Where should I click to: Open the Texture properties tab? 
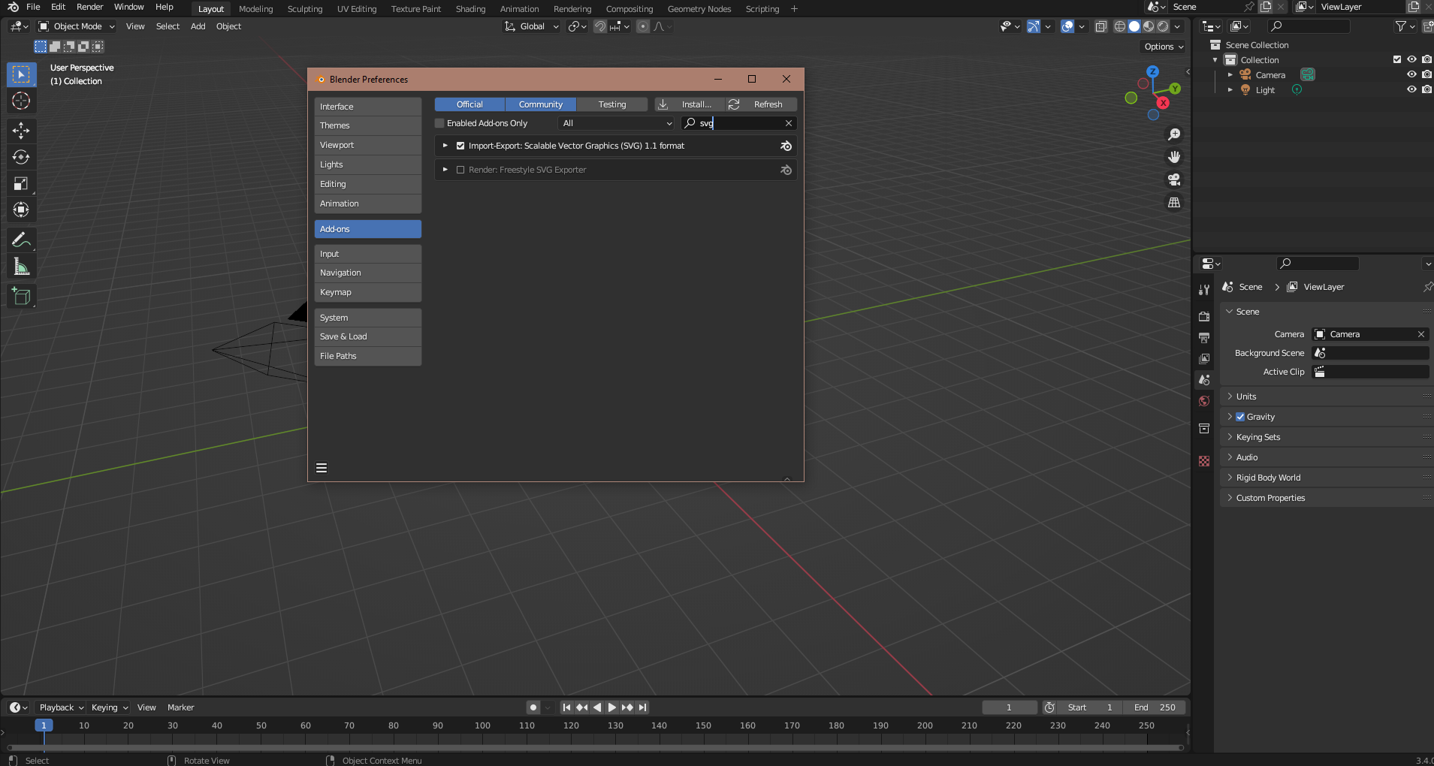(1204, 461)
